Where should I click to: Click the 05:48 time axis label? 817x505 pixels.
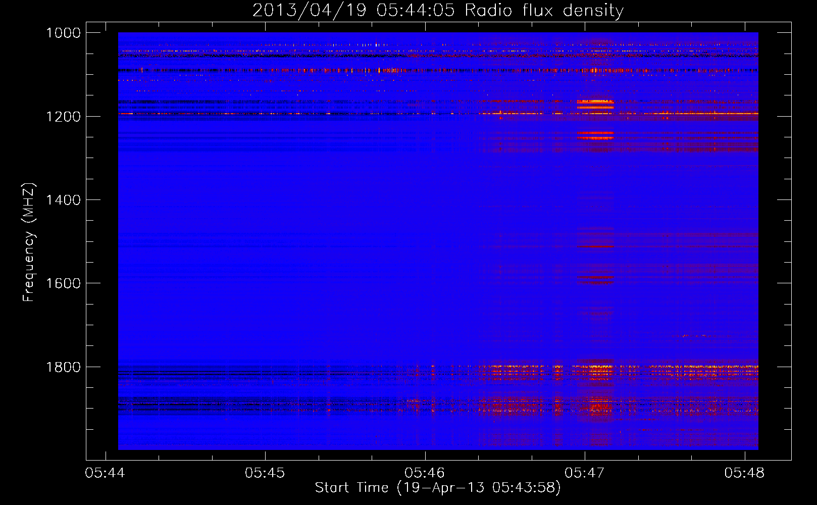pyautogui.click(x=744, y=473)
